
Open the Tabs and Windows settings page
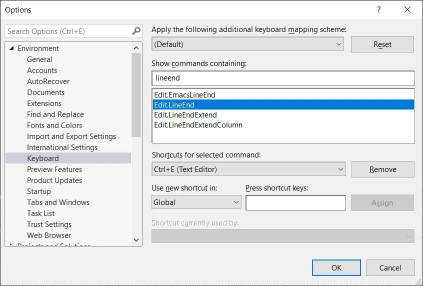coord(58,202)
